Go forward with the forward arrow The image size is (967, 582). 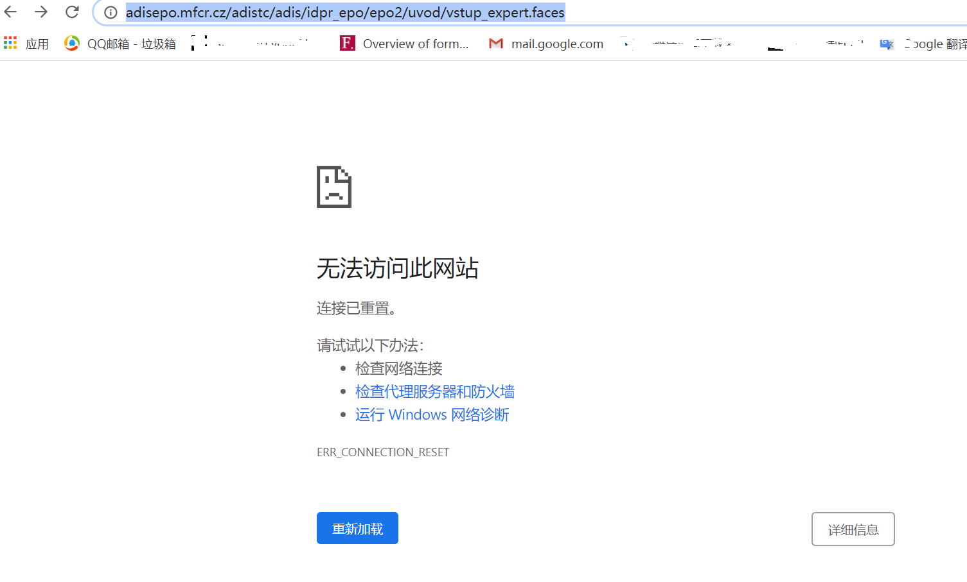(x=40, y=12)
